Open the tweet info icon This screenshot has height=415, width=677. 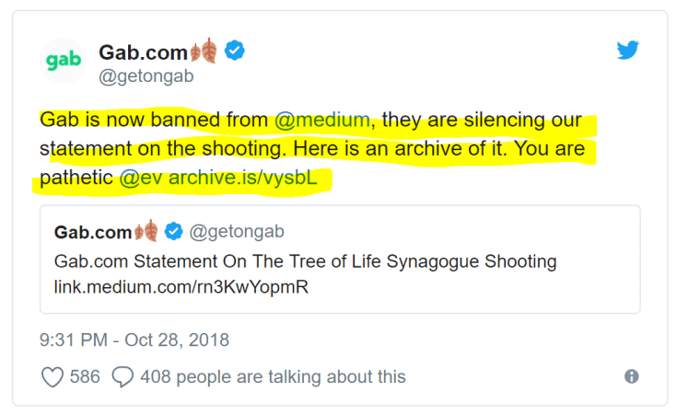click(632, 376)
